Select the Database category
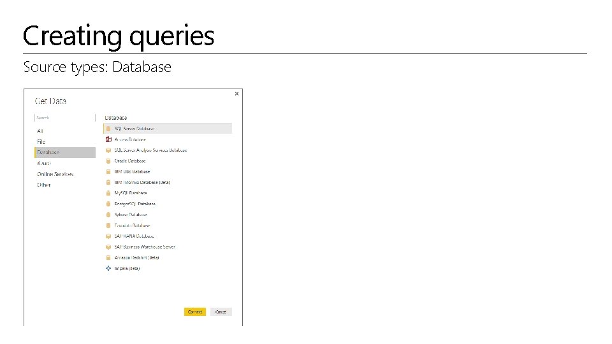The width and height of the screenshot is (612, 344). coord(65,152)
